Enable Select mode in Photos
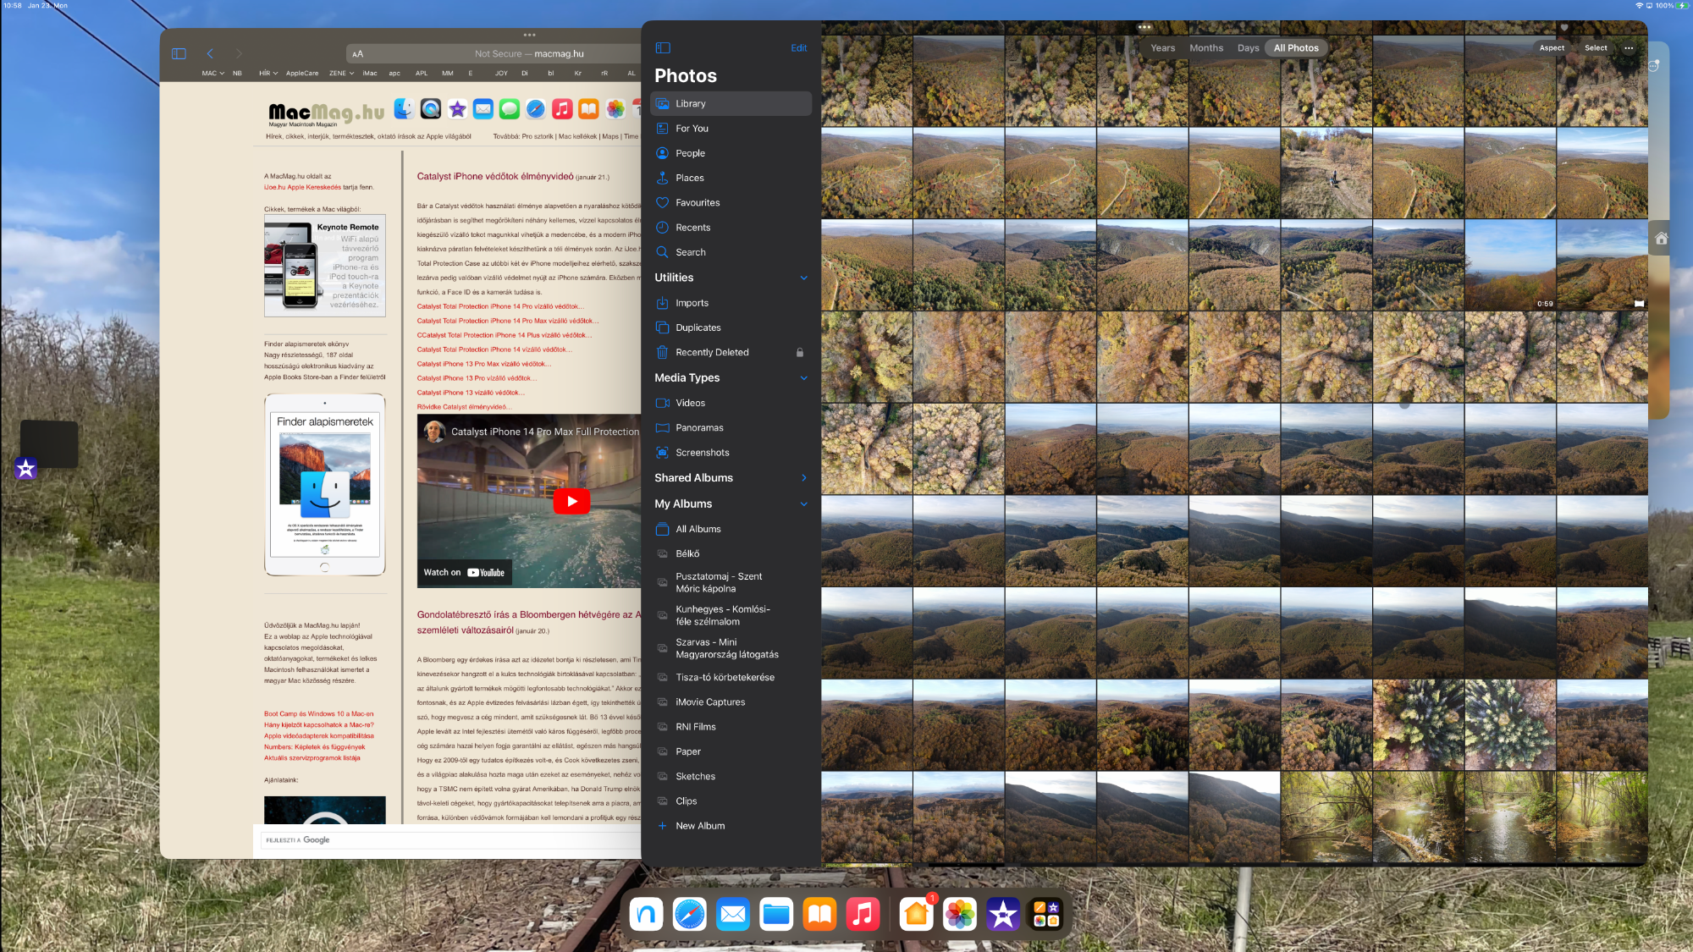 pyautogui.click(x=1596, y=48)
